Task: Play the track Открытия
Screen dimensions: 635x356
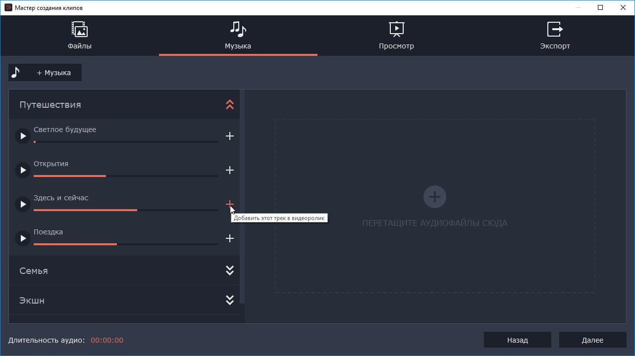Action: [x=23, y=170]
